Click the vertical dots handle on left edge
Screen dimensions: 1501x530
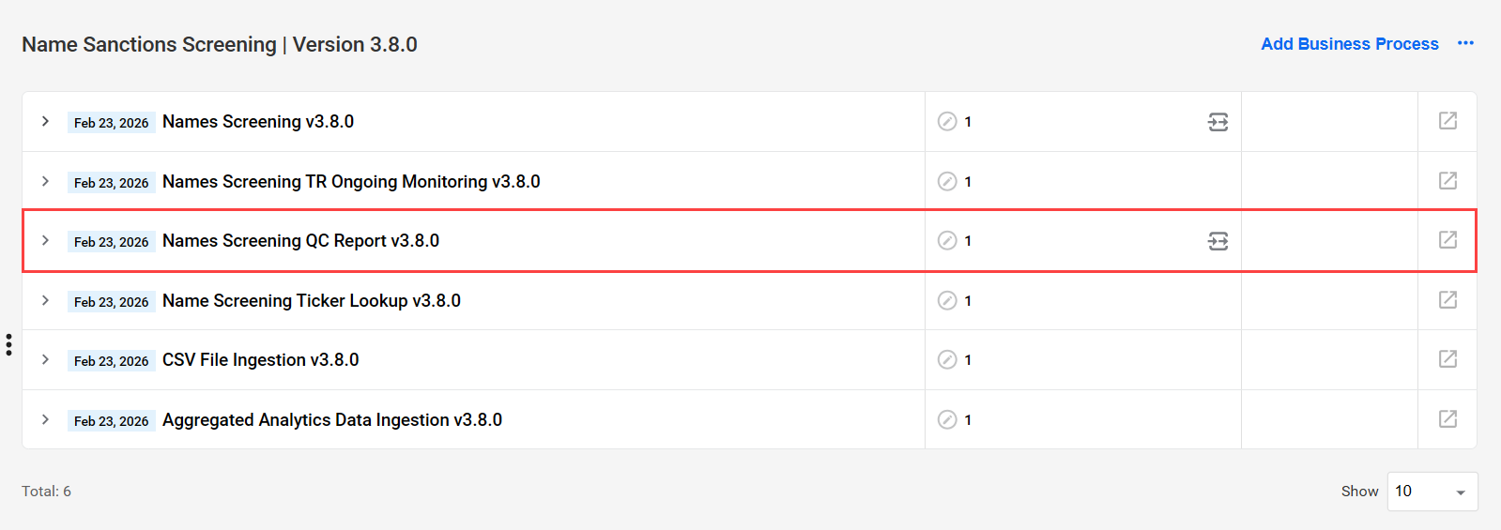(x=8, y=344)
